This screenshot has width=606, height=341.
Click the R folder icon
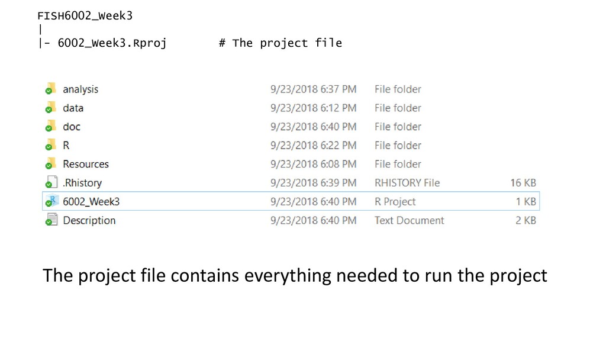point(51,145)
